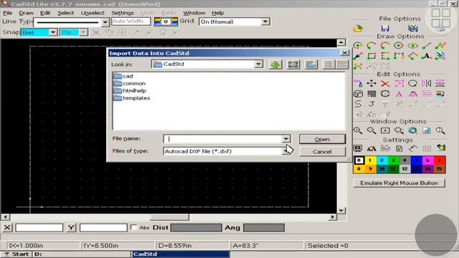Click the zoom out magnifier
The height and width of the screenshot is (258, 459).
(x=372, y=130)
